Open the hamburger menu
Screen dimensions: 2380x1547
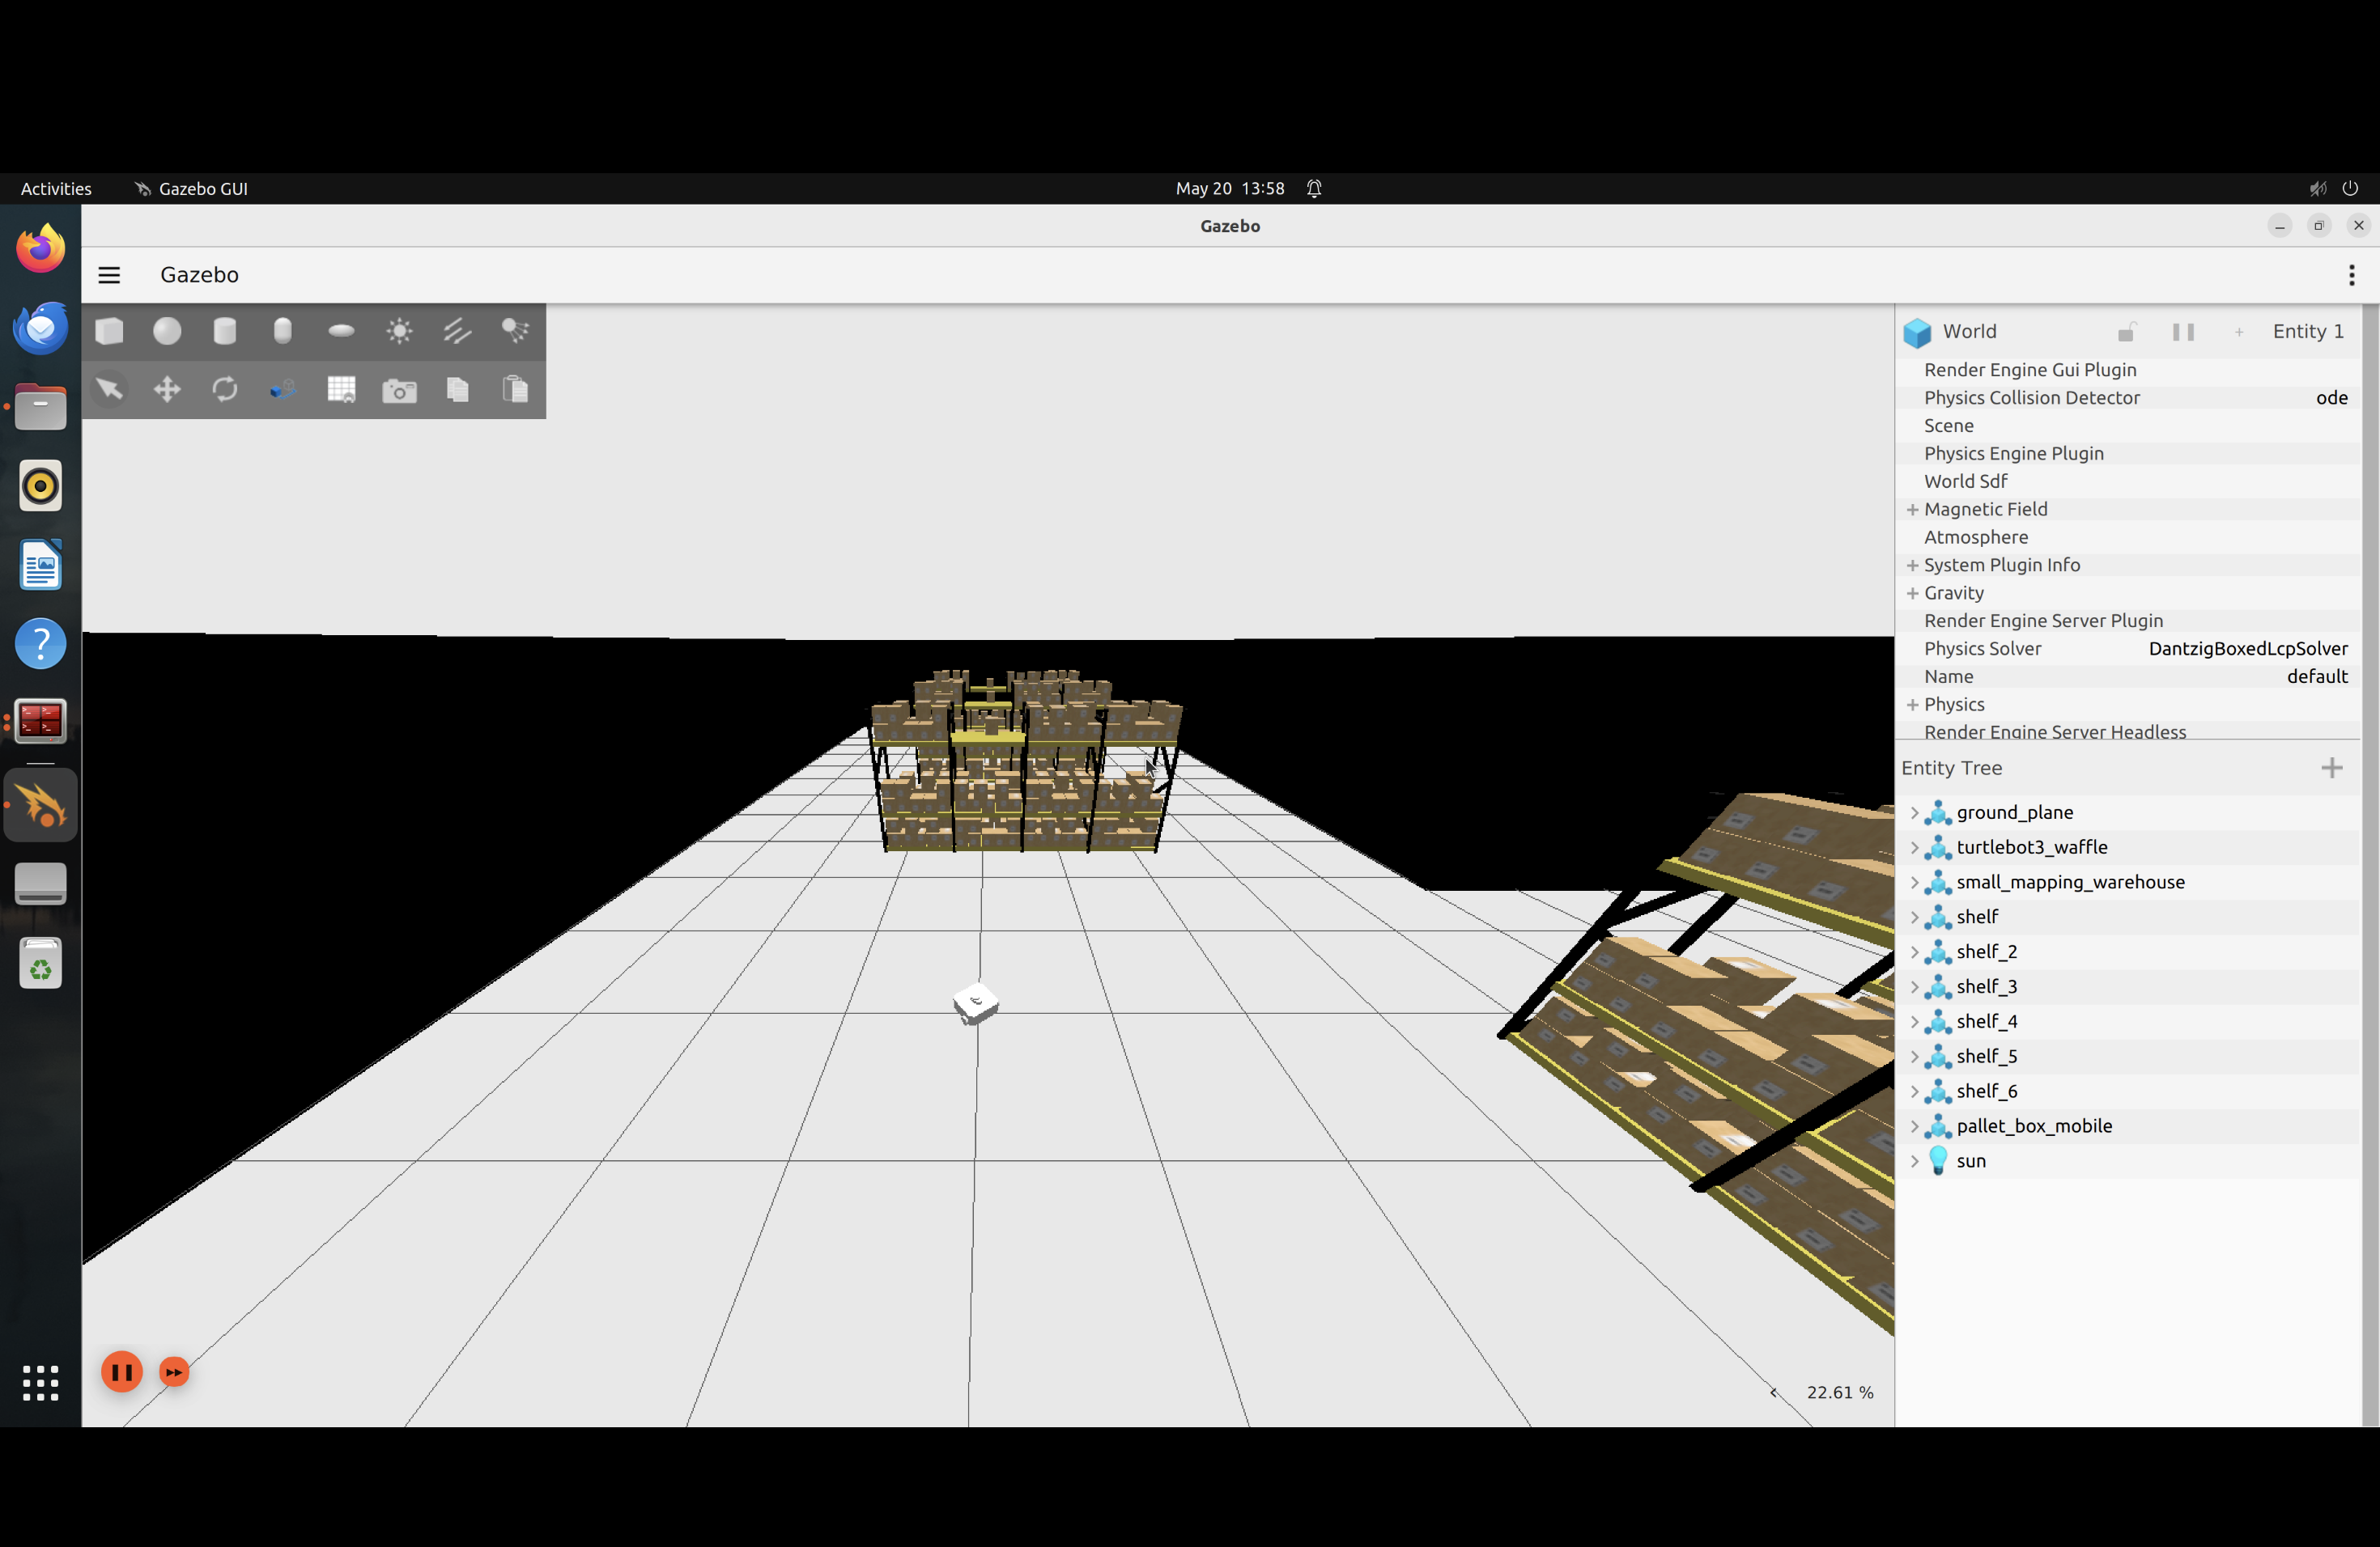tap(109, 275)
